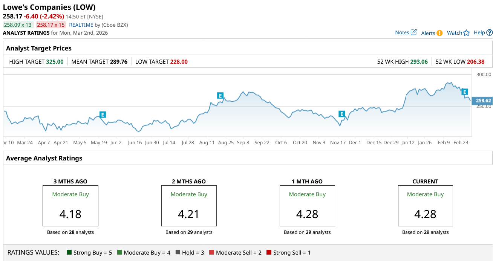Select the 3 MTHS AGO rating box
Screen dimensions: 493x261
(x=70, y=206)
